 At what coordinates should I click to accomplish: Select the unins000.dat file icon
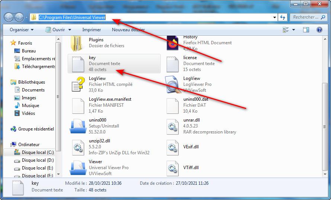point(173,106)
